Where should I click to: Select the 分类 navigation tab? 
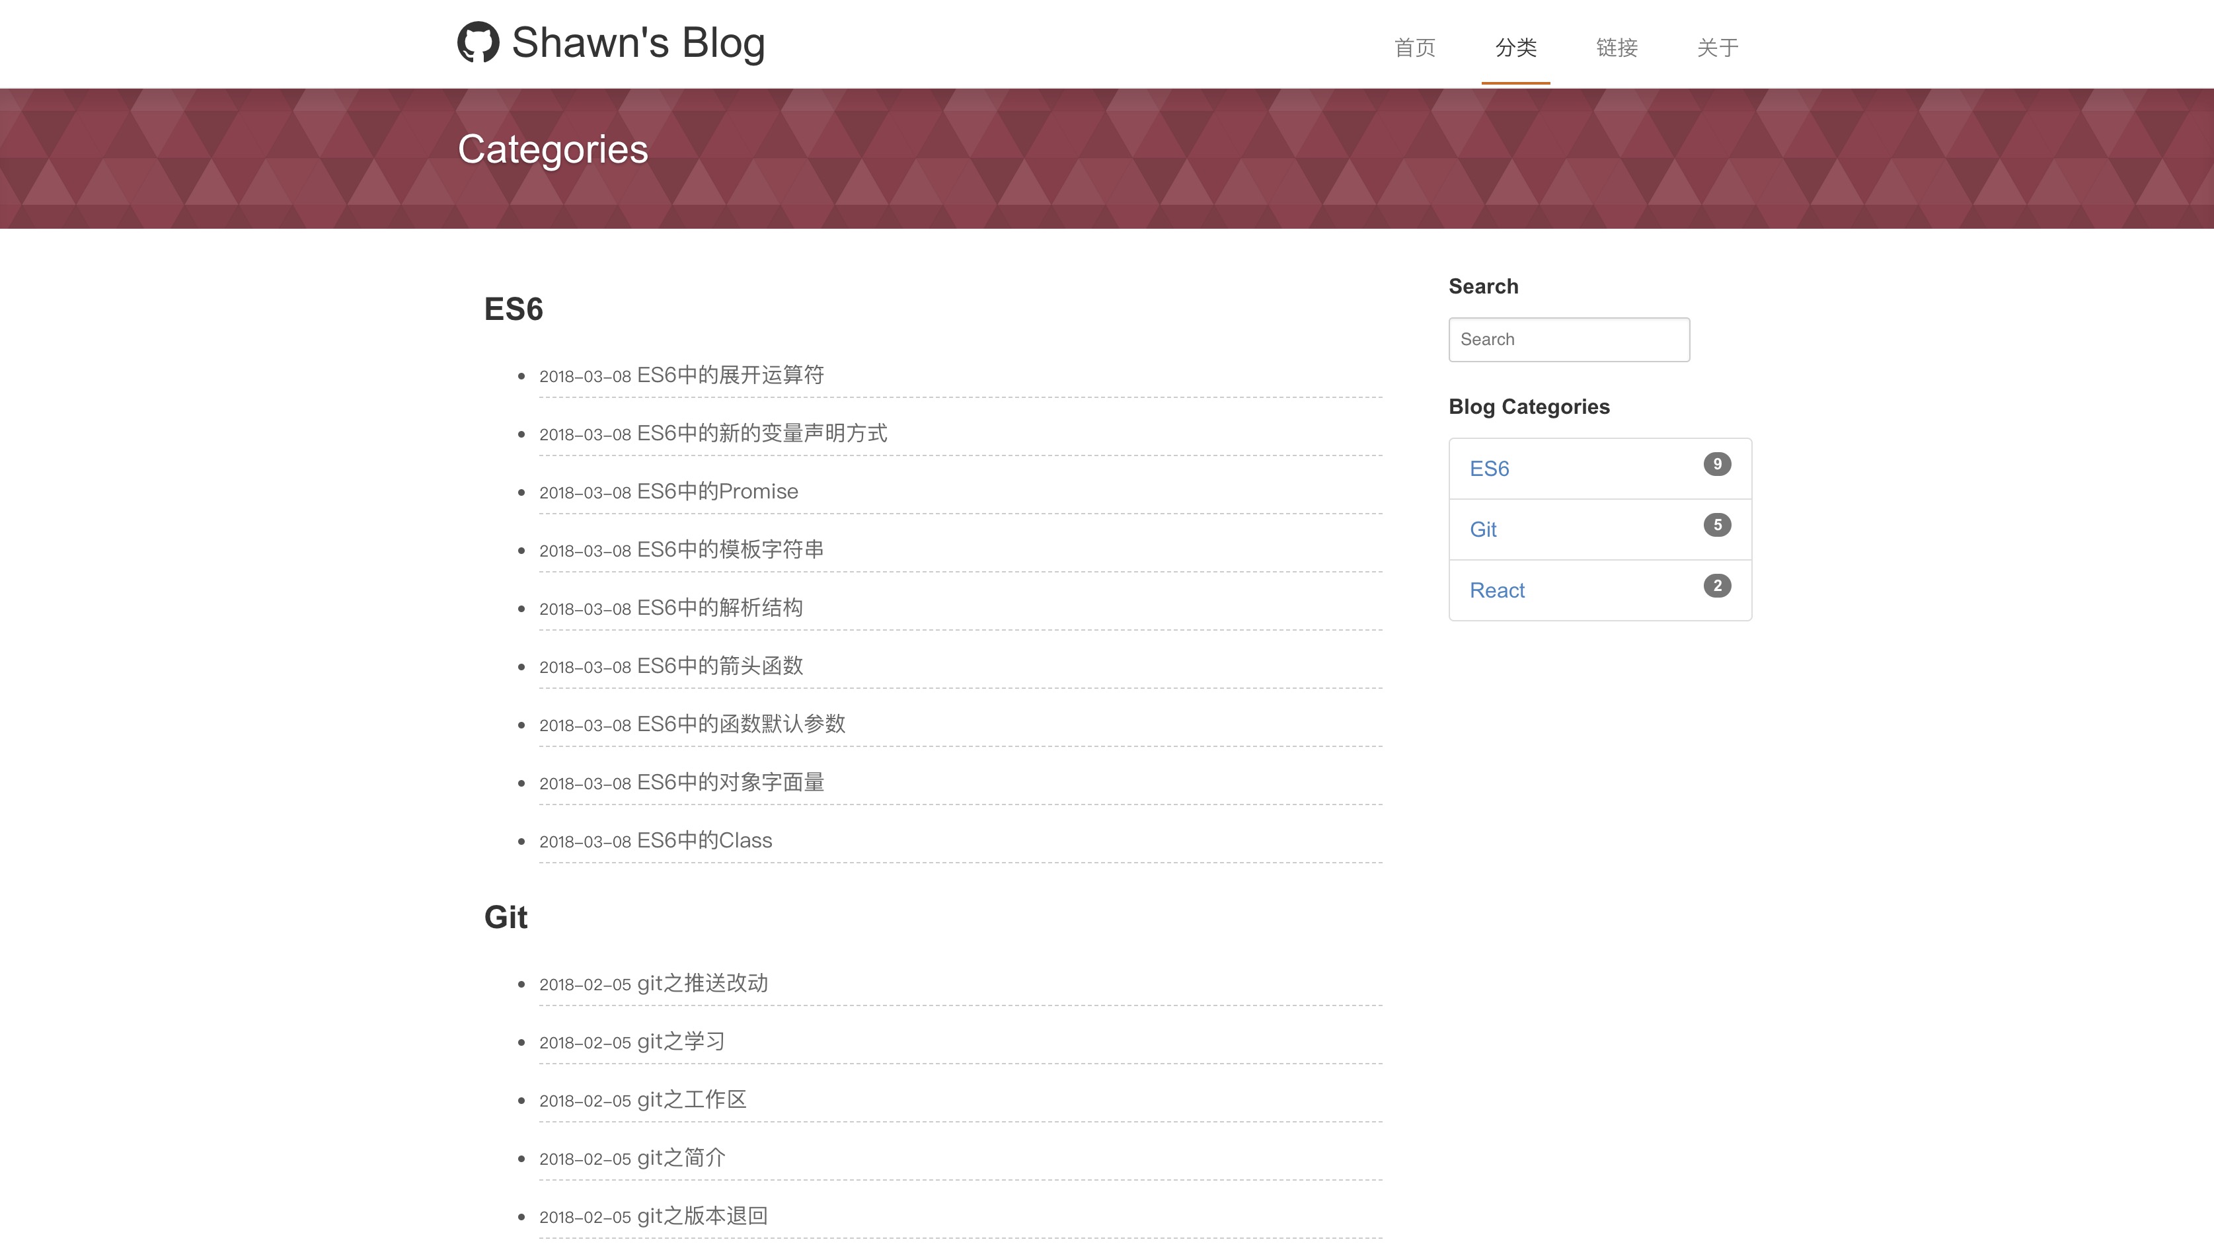[1515, 48]
